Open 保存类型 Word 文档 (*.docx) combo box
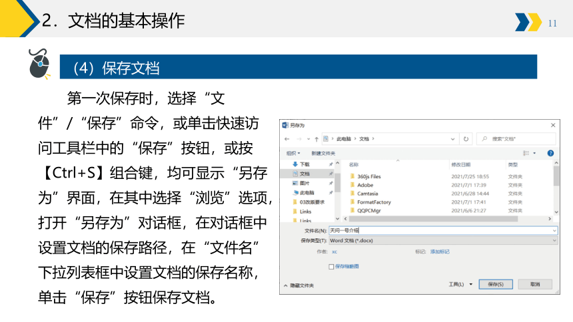Screen dimensions: 573x322 pos(443,241)
